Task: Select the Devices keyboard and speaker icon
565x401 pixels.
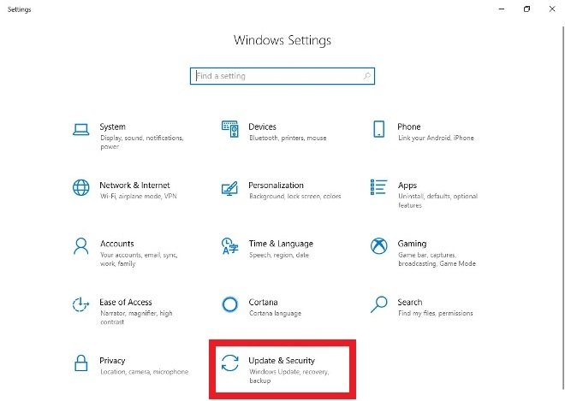Action: [x=230, y=129]
